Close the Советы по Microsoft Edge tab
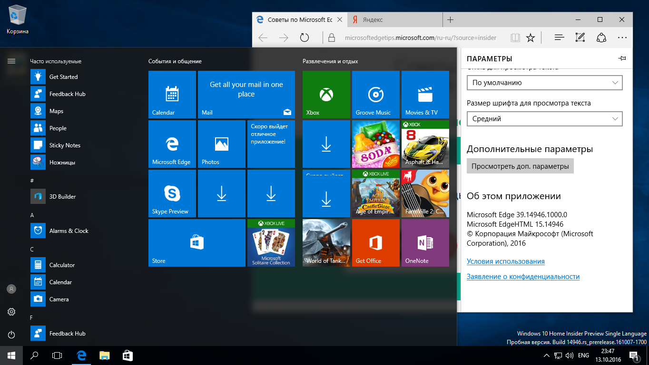The height and width of the screenshot is (365, 649). click(x=339, y=19)
